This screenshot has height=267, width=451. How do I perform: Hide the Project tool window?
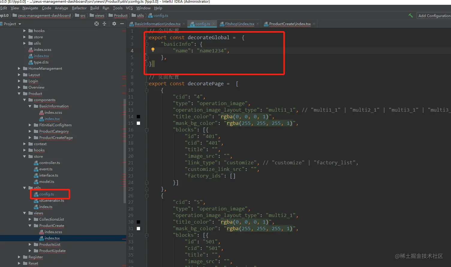point(122,24)
